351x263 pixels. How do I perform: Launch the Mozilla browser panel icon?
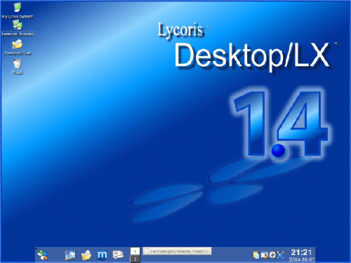point(102,255)
